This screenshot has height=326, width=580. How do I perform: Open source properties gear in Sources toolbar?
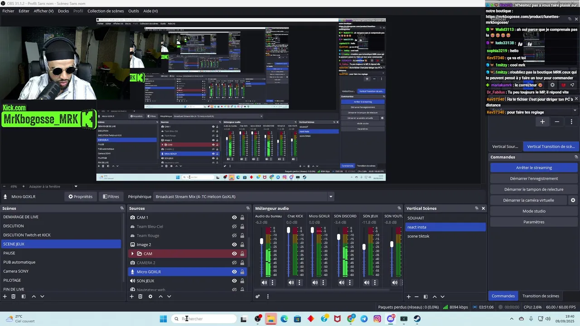150,297
